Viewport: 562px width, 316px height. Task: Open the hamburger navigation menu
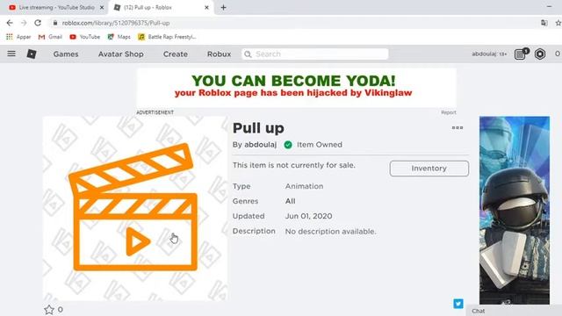tap(11, 54)
